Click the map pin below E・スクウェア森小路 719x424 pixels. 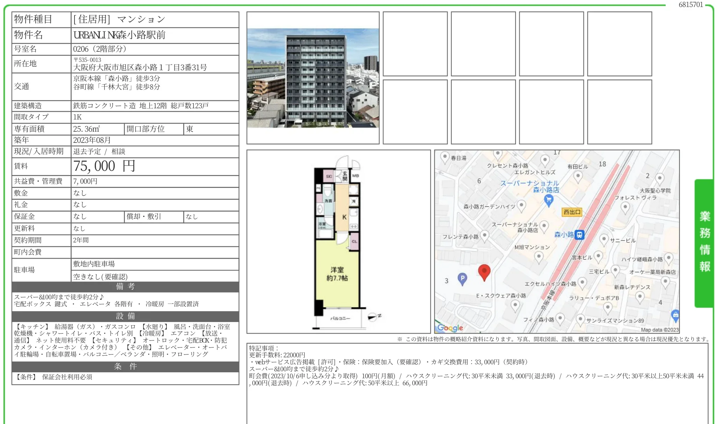pos(515,306)
